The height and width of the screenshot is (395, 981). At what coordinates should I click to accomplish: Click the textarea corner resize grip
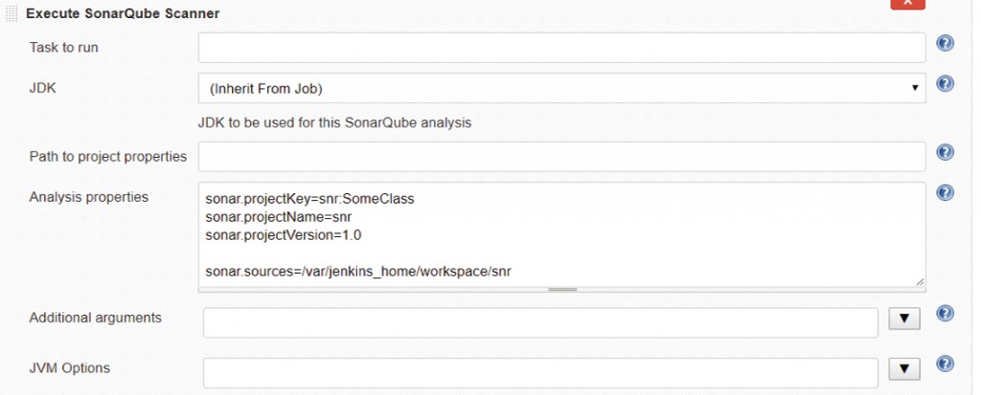919,281
